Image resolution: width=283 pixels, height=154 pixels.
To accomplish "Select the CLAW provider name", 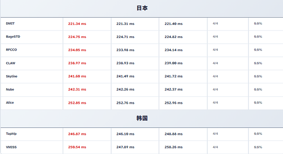I will [x=11, y=63].
